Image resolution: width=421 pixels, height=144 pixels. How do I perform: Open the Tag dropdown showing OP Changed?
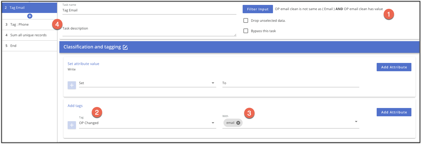tap(148, 123)
